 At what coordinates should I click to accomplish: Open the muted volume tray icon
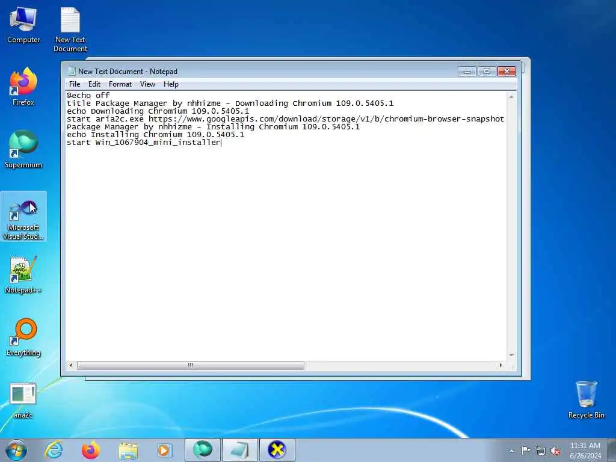(555, 451)
